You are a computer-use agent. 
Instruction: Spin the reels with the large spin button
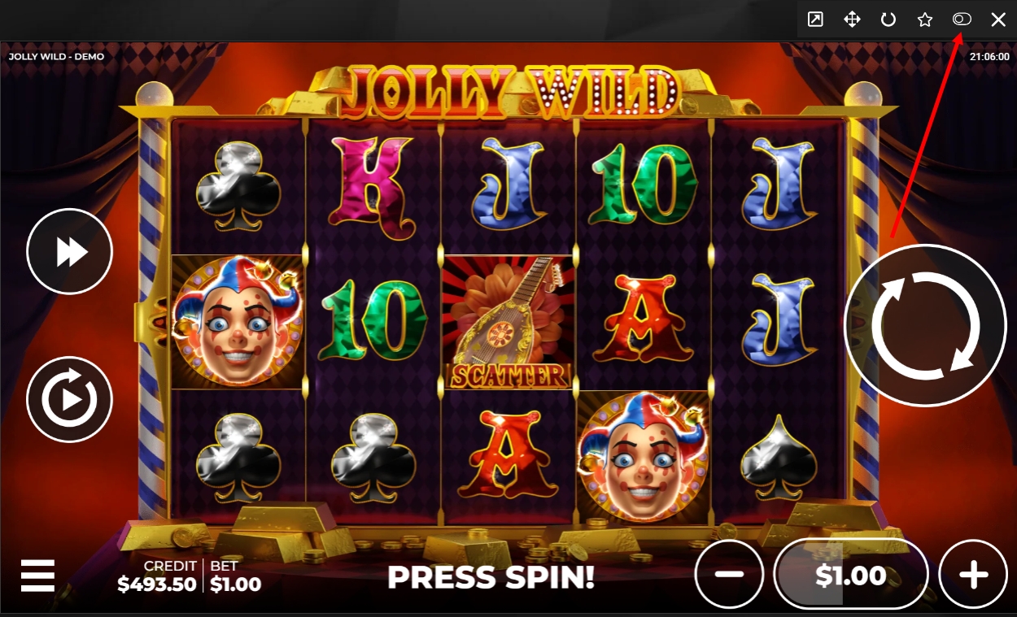point(925,325)
